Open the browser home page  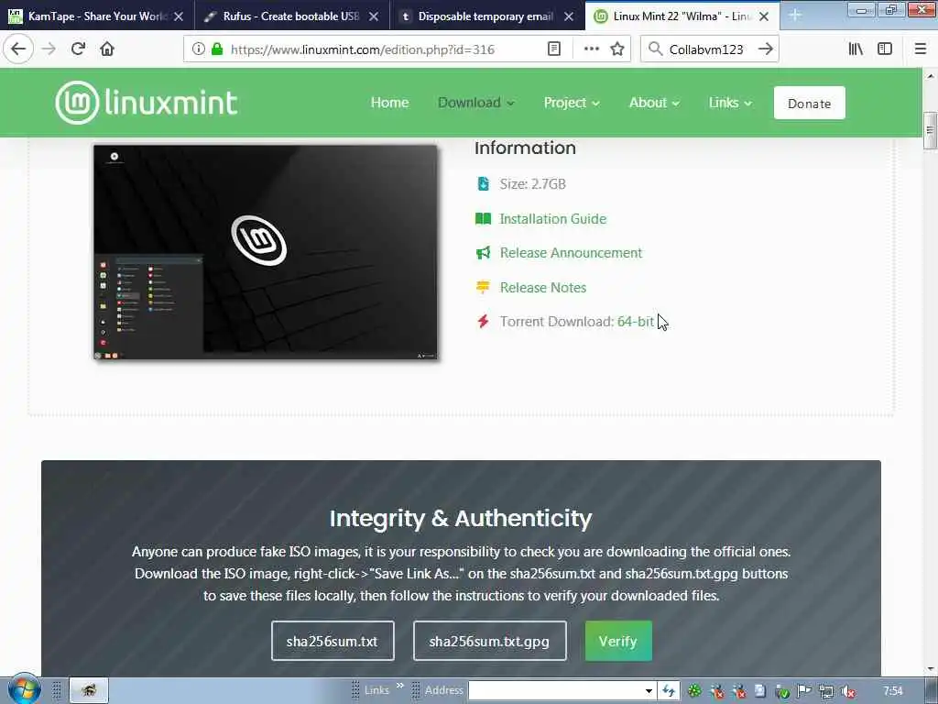coord(107,49)
